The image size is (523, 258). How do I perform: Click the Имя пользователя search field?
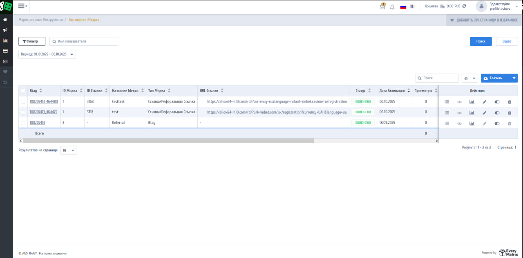coord(84,41)
